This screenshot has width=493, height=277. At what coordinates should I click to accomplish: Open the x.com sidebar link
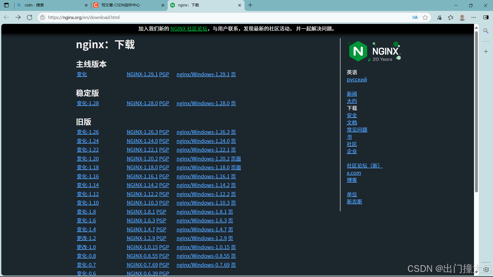(x=354, y=173)
